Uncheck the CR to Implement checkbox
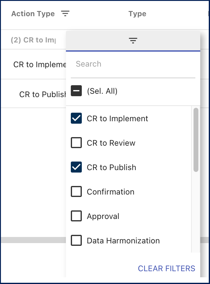Viewport: 210px width, 284px height. [x=76, y=118]
